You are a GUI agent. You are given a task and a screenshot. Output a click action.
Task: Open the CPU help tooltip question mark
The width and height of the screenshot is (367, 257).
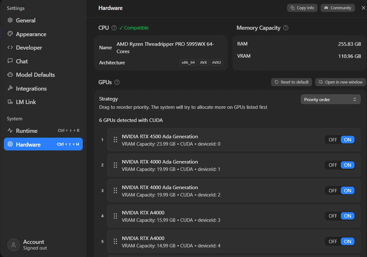[114, 28]
